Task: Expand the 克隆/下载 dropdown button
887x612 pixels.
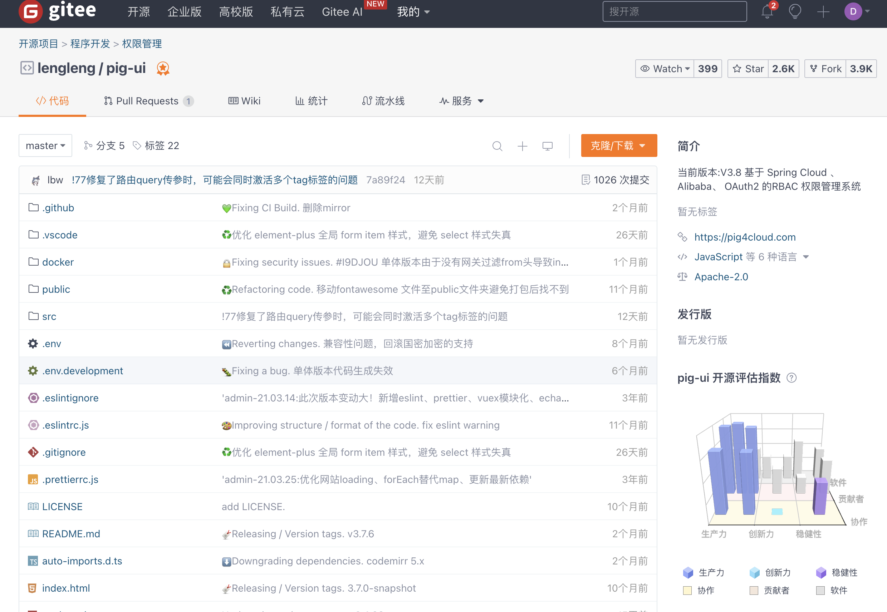Action: 618,146
